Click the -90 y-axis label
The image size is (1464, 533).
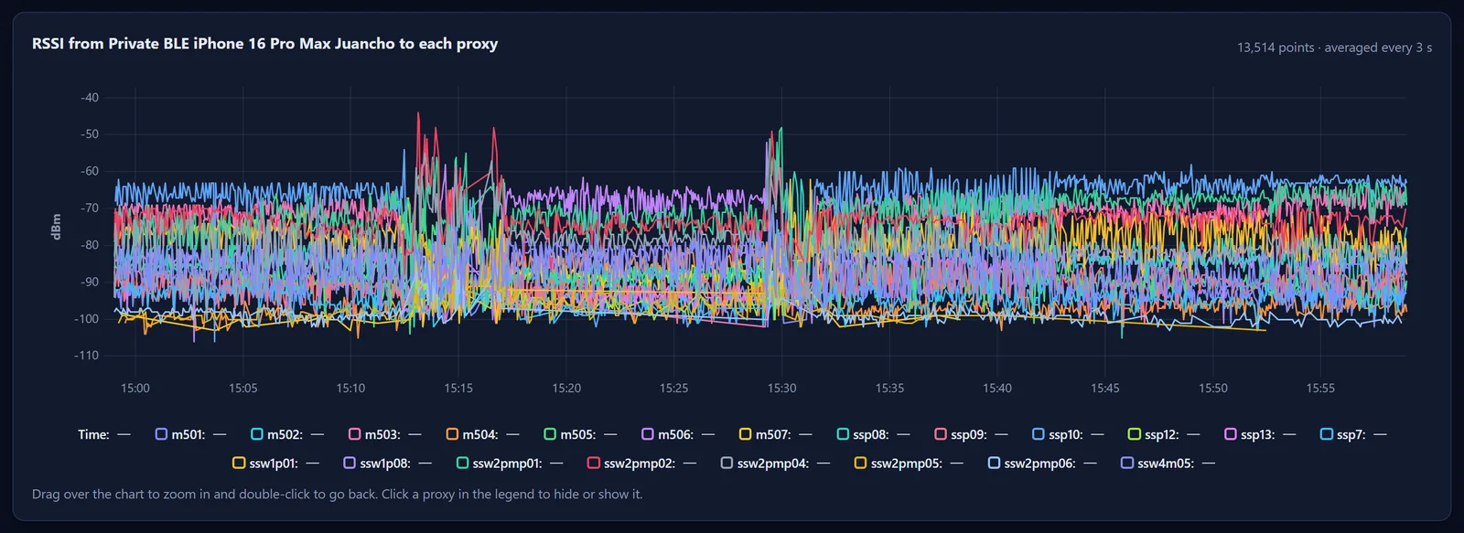89,282
